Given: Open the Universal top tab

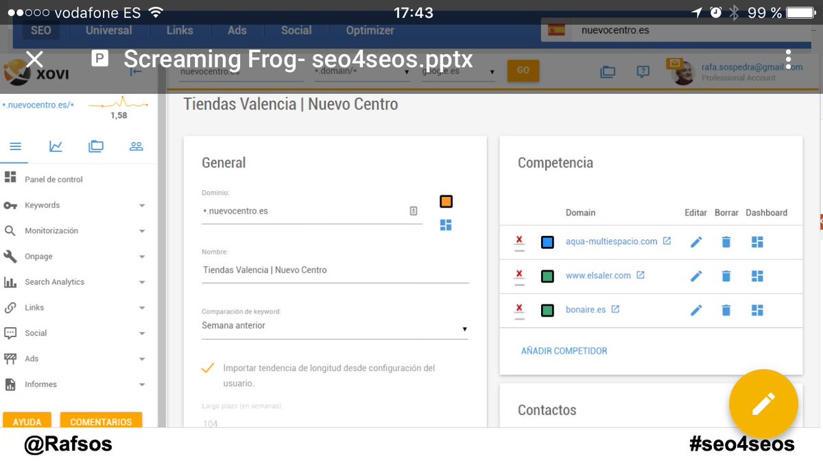Looking at the screenshot, I should click(109, 30).
